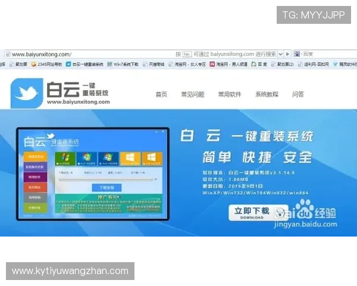357x286 pixels.
Task: Click the 更新日期 2014年9月1日 line
Action: tap(233, 186)
